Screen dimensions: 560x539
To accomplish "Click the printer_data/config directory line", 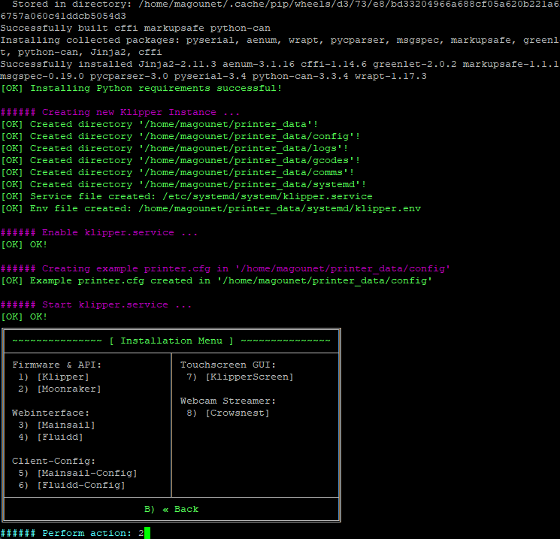I will tap(180, 137).
